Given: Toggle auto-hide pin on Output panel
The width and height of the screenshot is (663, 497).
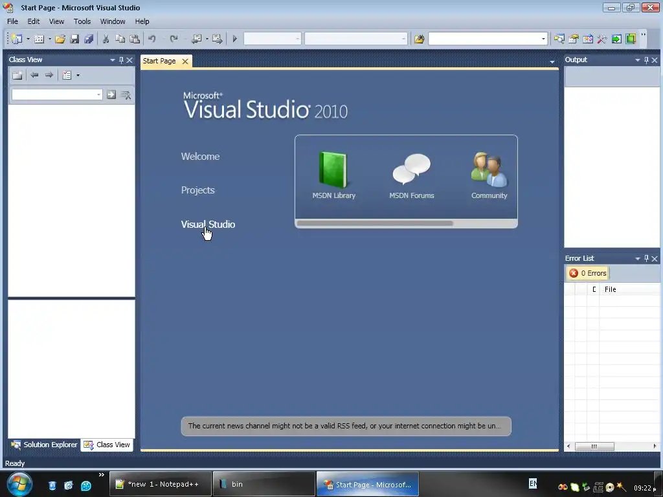Looking at the screenshot, I should [646, 60].
